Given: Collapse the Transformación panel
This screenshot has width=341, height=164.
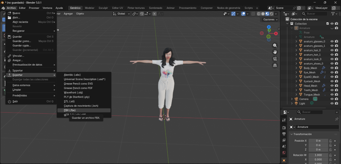Looking at the screenshot, I should coord(291,134).
